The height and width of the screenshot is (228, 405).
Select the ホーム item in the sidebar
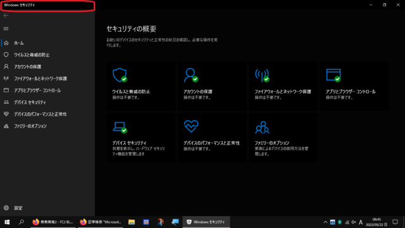click(x=47, y=43)
